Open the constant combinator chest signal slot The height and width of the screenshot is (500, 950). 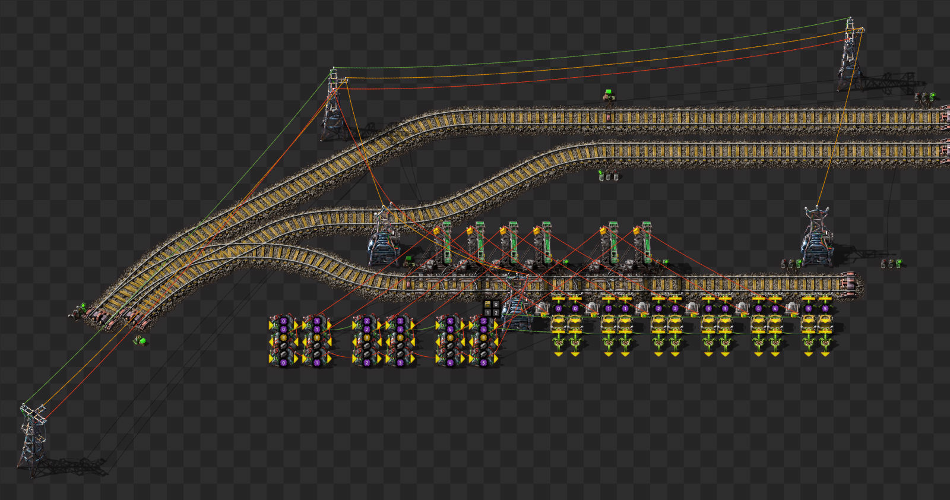(487, 305)
